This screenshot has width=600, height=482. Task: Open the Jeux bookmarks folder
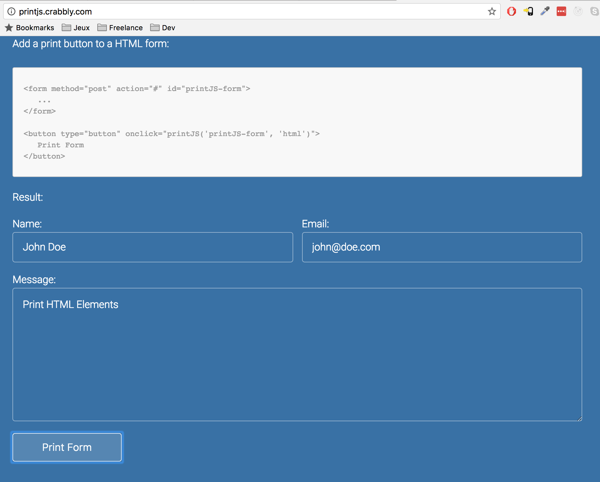click(76, 28)
